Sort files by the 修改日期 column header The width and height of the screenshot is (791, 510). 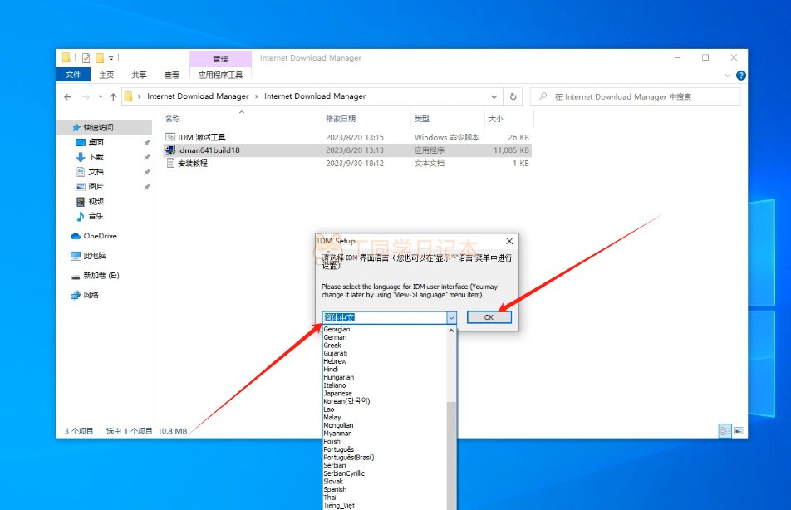tap(341, 119)
